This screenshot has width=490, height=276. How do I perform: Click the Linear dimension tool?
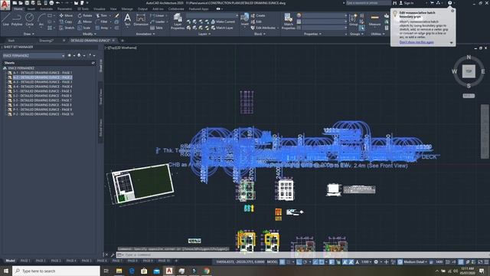[158, 15]
